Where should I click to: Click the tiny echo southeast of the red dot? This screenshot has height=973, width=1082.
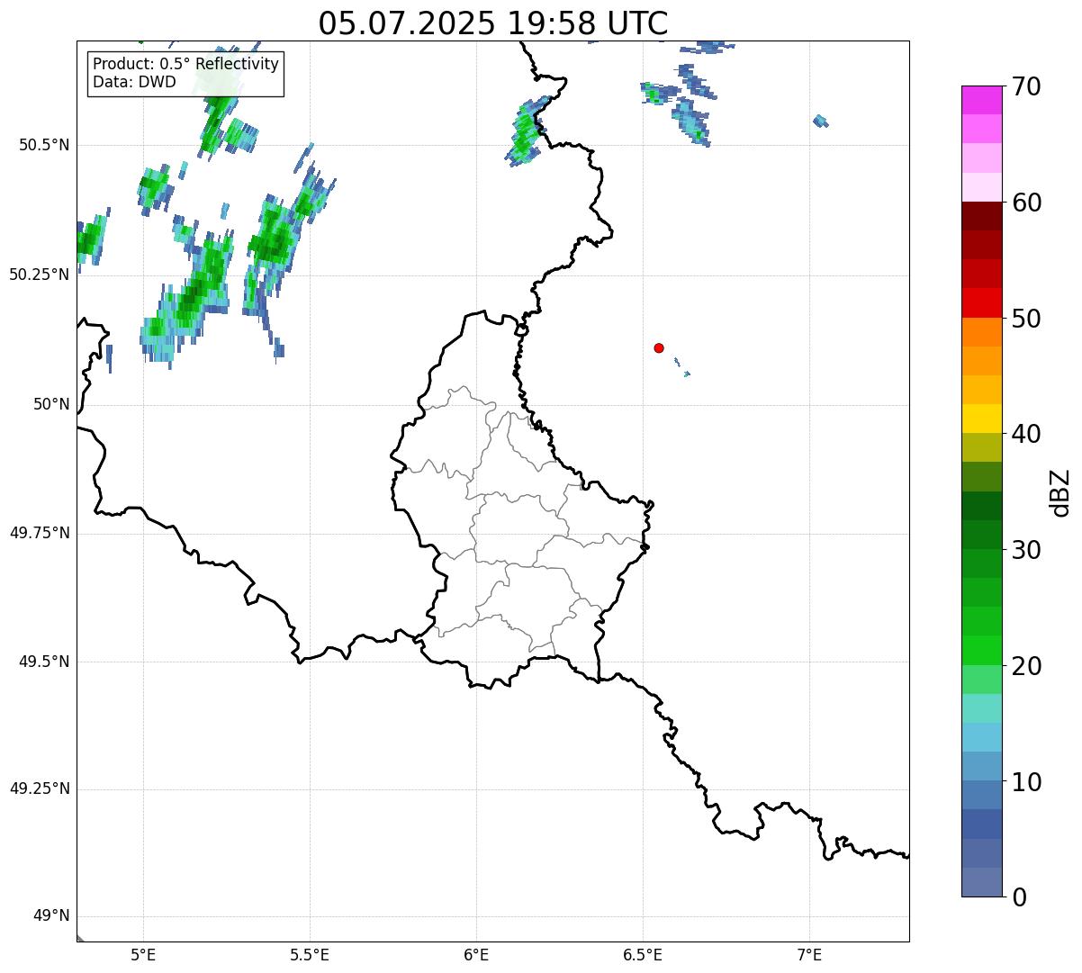coord(687,374)
